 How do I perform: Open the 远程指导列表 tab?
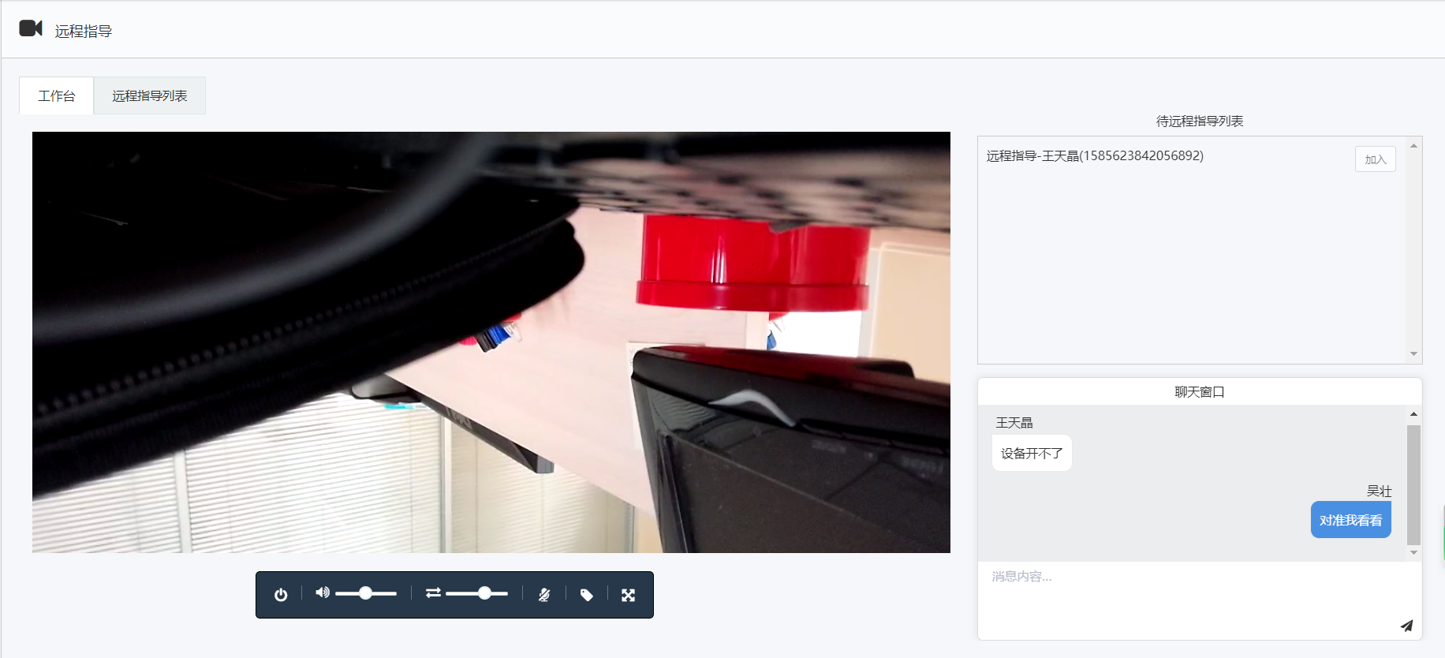(149, 96)
